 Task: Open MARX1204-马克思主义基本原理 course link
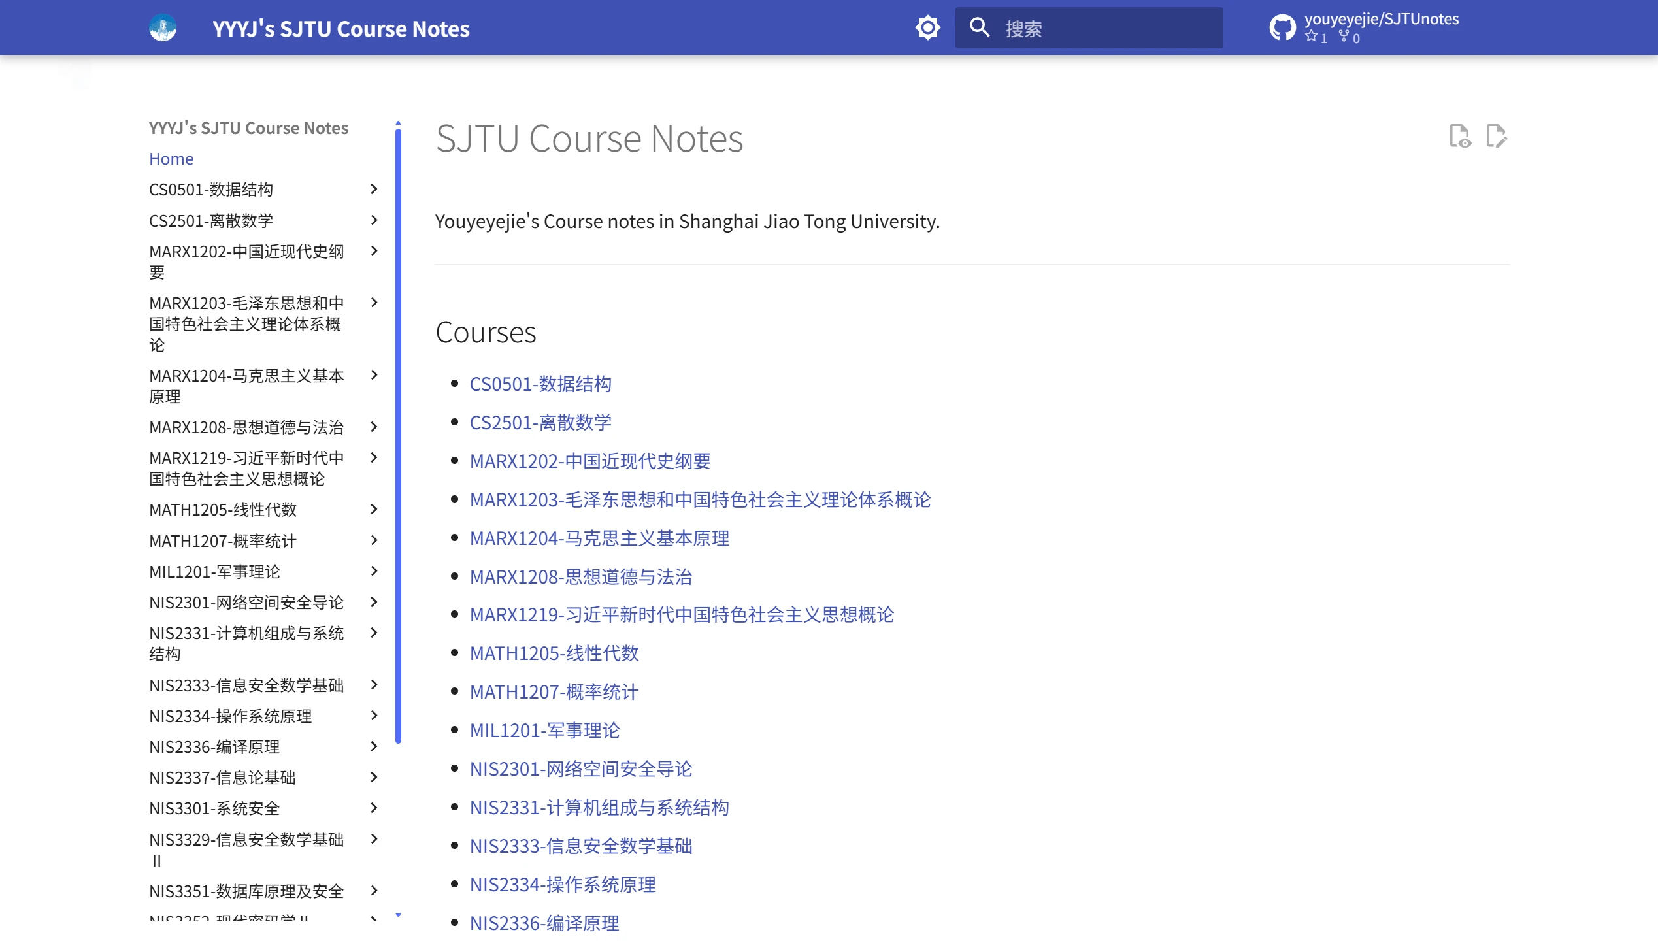(x=599, y=538)
